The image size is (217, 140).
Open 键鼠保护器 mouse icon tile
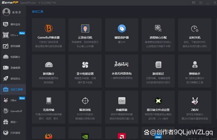pos(122,28)
